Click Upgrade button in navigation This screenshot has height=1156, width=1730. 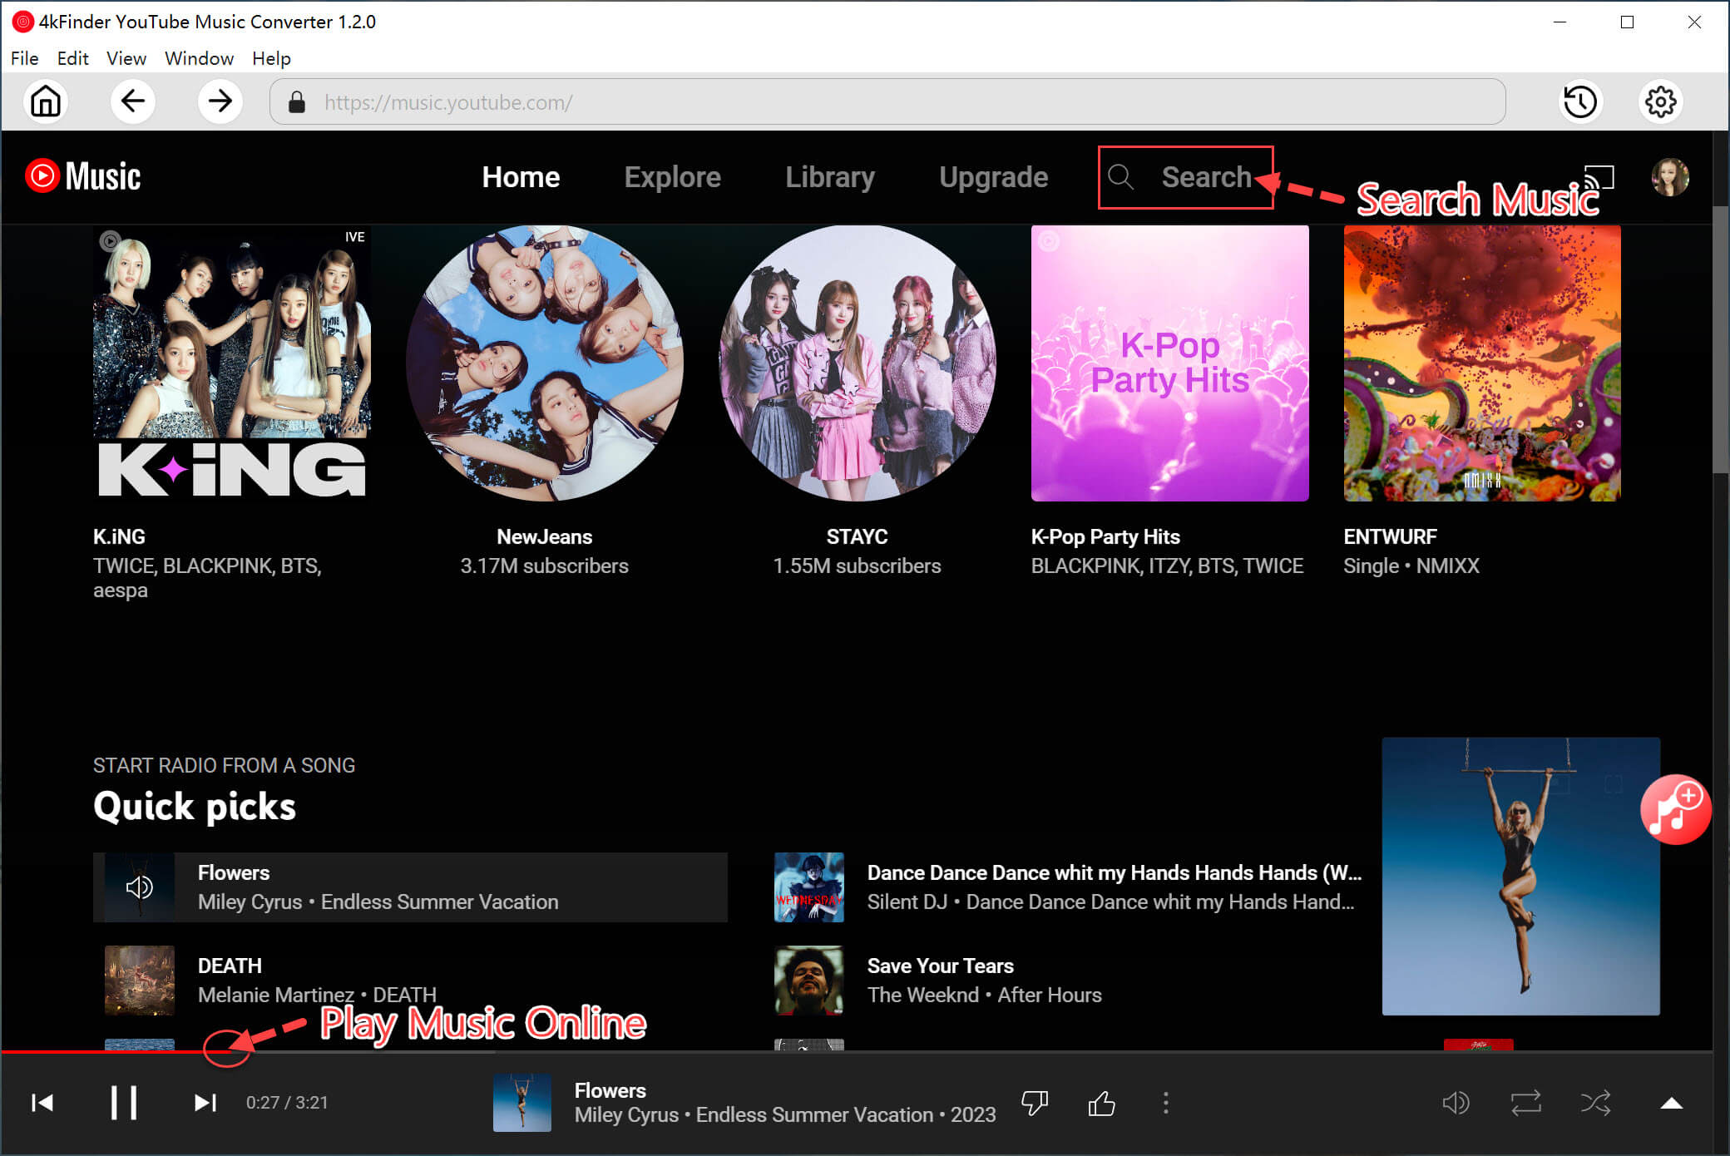[x=993, y=177]
